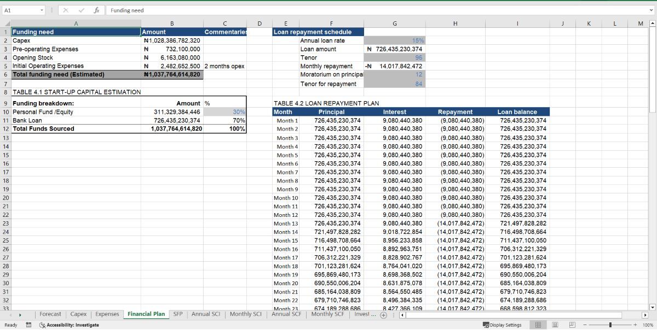Switch to Page Break Preview icon
Screen dimensions: 657x330
click(572, 325)
